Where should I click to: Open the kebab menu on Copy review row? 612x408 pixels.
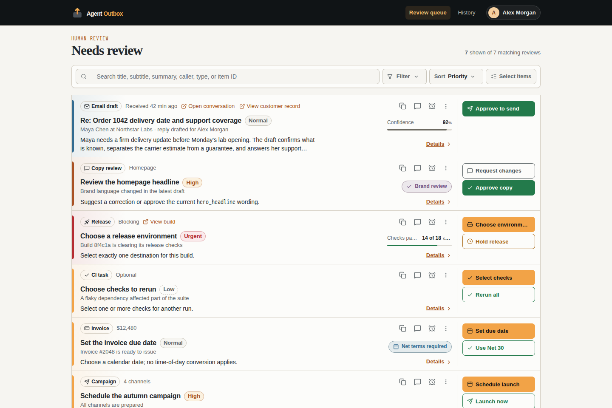pos(446,168)
